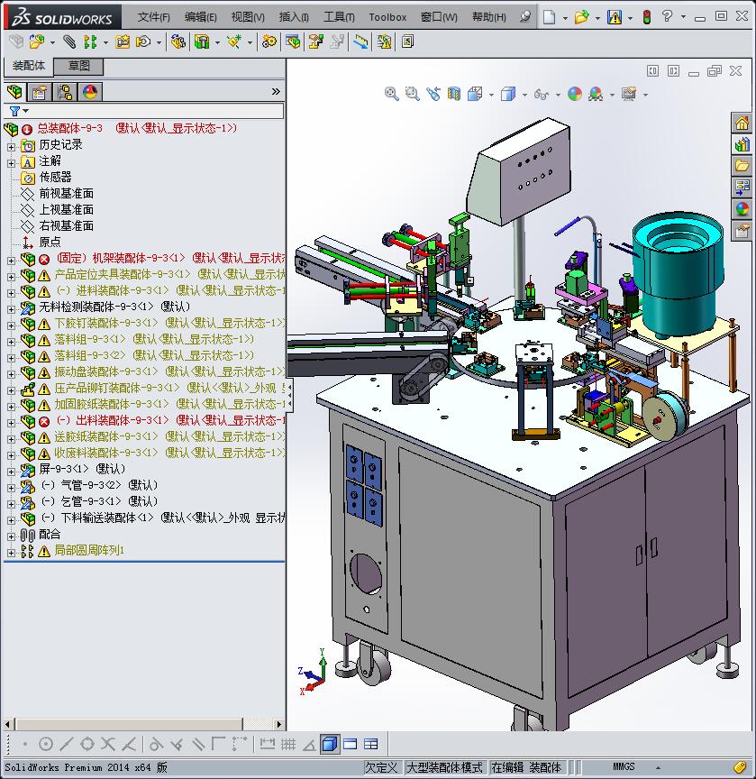Open the Display Style dropdown arrow
The width and height of the screenshot is (756, 779).
click(524, 95)
